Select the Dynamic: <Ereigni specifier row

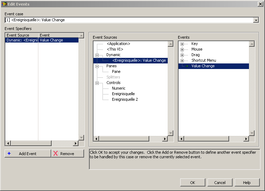[x=22, y=40]
